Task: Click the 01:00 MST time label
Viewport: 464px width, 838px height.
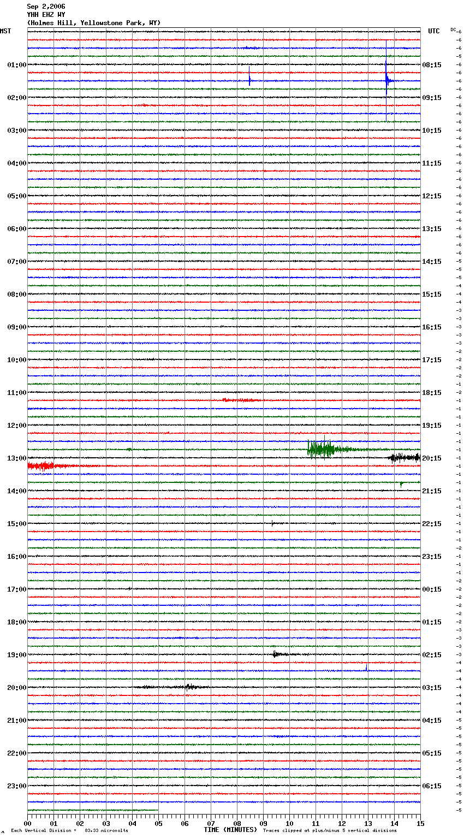Action: click(17, 65)
